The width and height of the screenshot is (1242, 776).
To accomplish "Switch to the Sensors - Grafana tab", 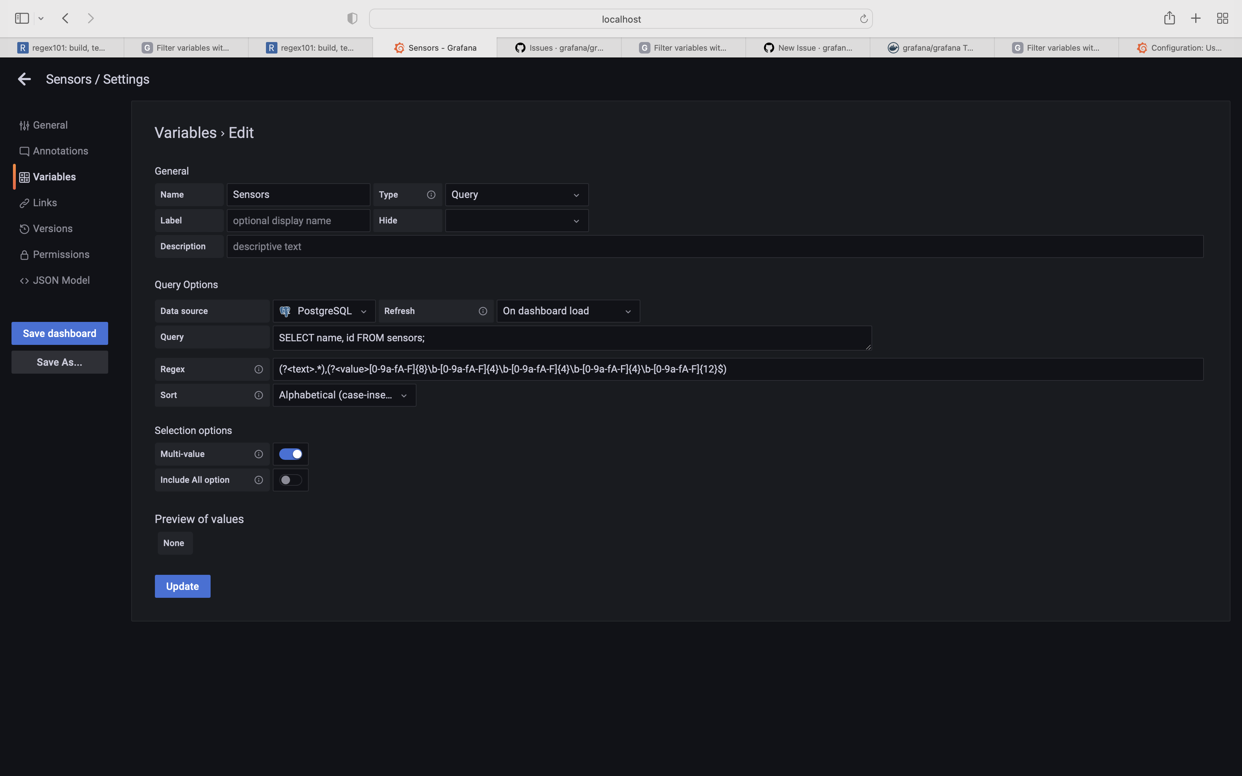I will click(x=442, y=47).
